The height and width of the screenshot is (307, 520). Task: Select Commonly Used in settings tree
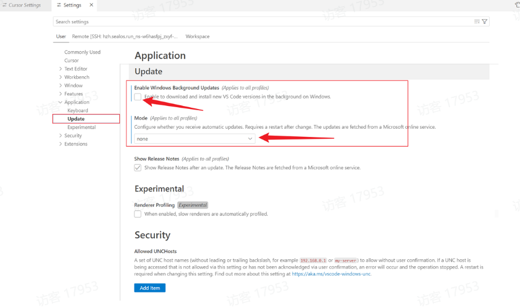click(82, 52)
